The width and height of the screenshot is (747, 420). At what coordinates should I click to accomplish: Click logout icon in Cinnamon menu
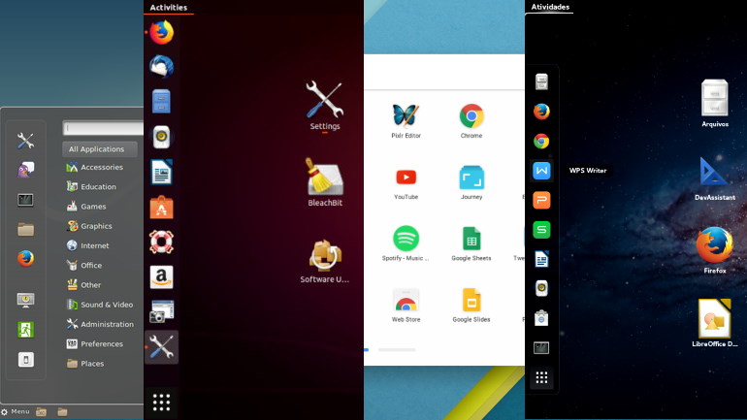point(25,330)
